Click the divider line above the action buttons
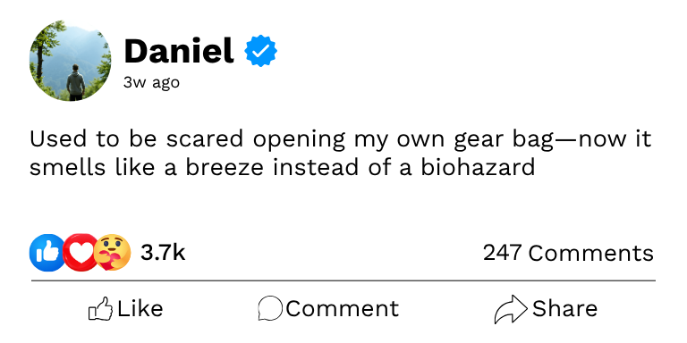 coord(343,280)
